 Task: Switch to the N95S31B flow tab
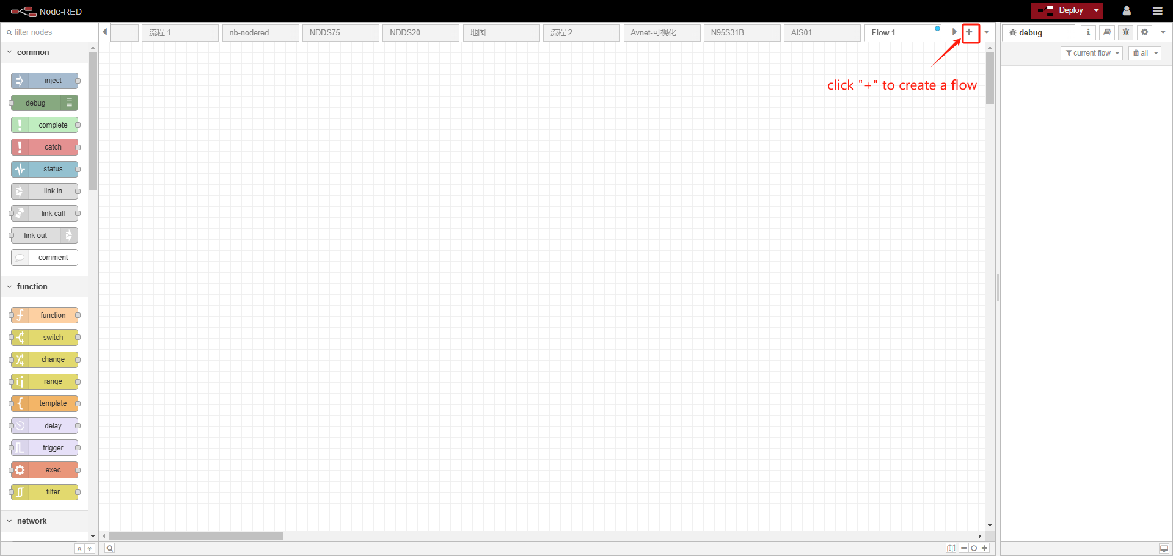742,33
